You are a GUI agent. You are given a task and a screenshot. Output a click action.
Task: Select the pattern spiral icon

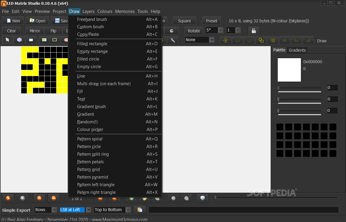point(226,40)
